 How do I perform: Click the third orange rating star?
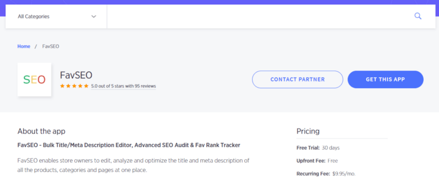point(74,86)
